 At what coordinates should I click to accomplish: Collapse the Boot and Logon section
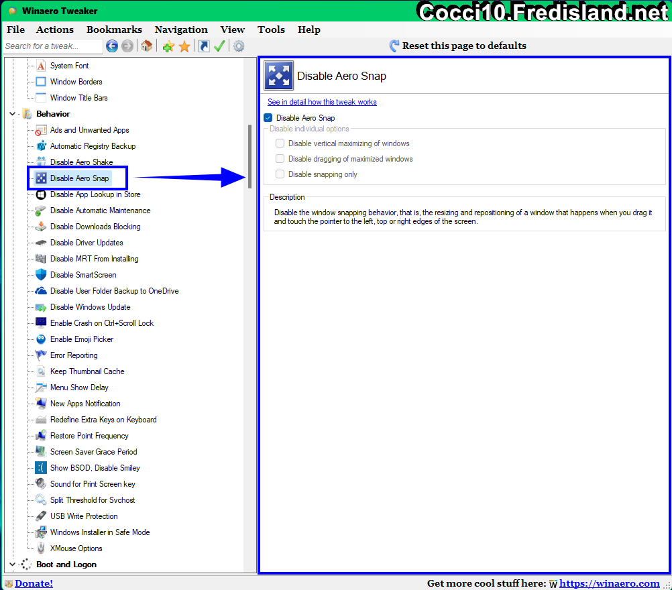click(x=13, y=565)
